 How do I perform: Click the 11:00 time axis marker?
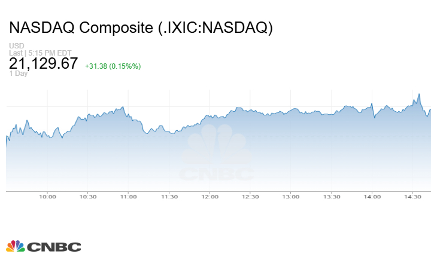click(x=129, y=197)
